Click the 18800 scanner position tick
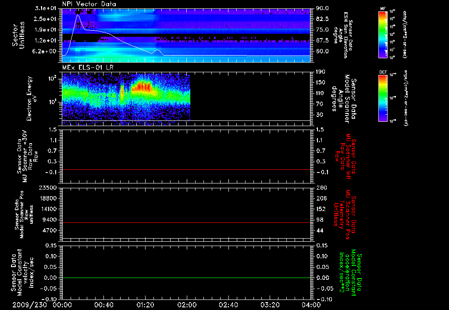Image resolution: width=449 pixels, height=310 pixels. tap(48, 198)
